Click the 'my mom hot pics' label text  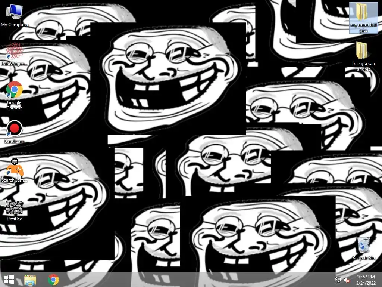pos(363,28)
